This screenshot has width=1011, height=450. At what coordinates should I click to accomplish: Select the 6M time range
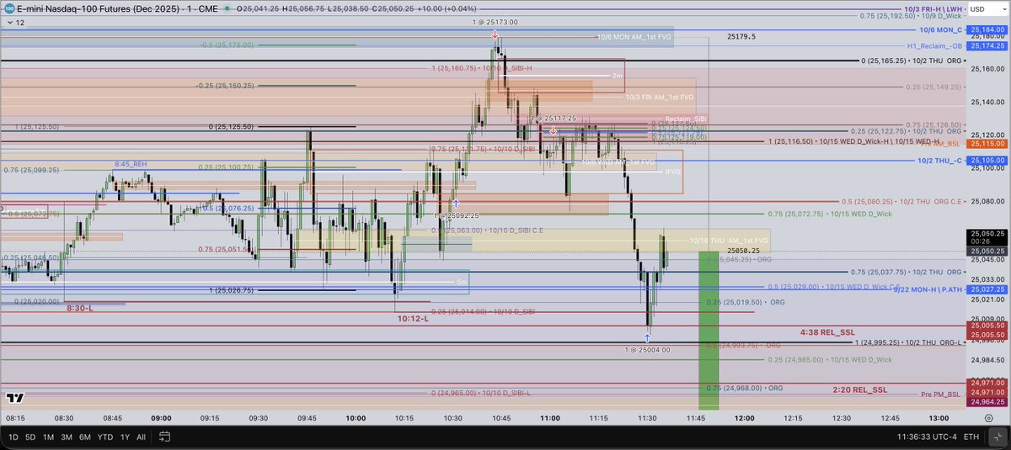85,437
